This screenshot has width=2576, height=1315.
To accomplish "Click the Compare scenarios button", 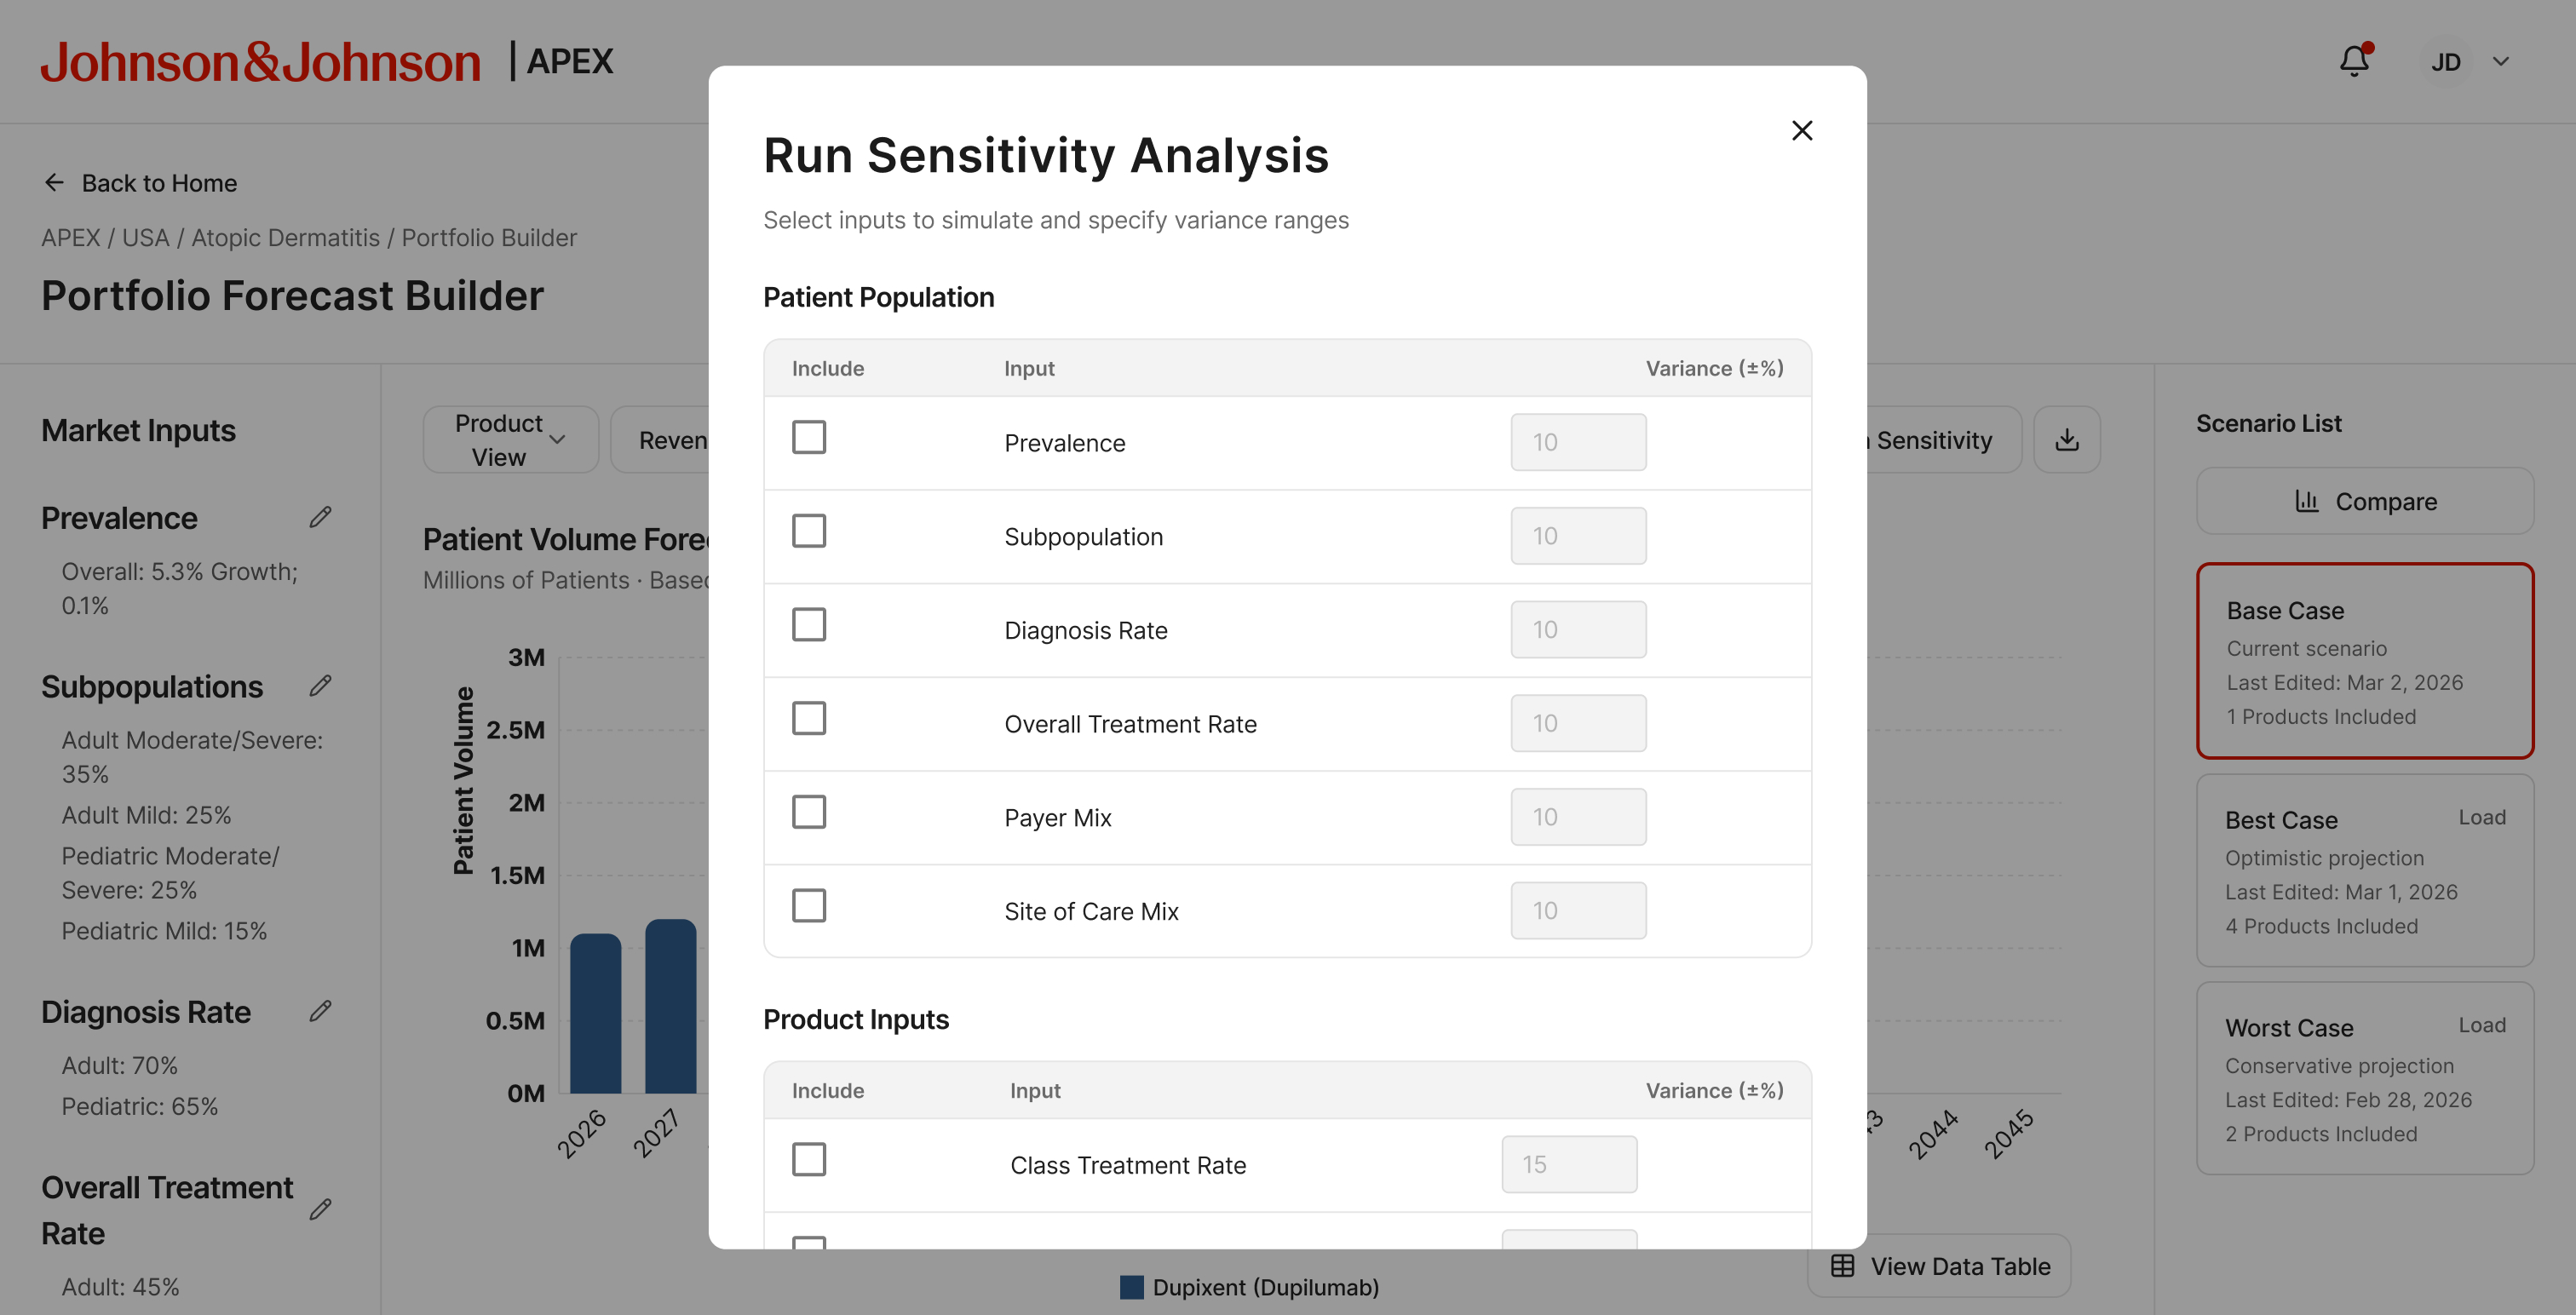I will click(x=2365, y=501).
